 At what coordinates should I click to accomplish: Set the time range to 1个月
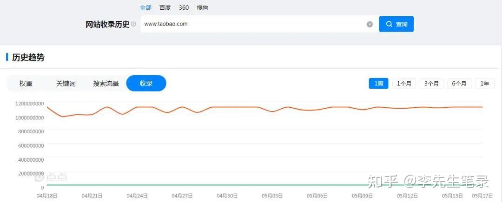pyautogui.click(x=404, y=84)
